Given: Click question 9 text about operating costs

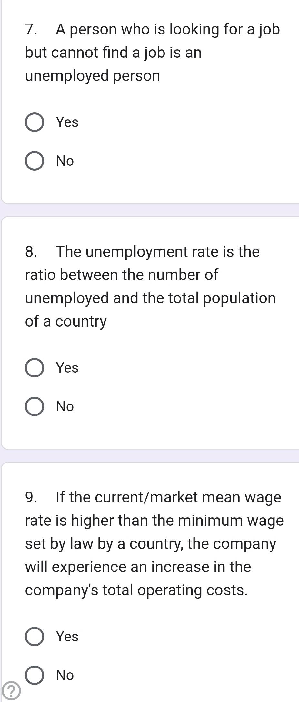Looking at the screenshot, I should coord(154,544).
